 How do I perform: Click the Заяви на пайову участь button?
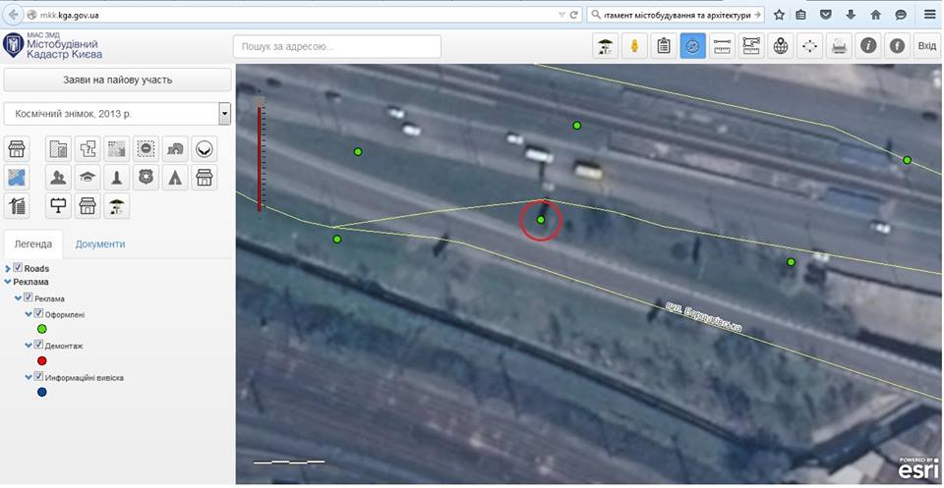click(118, 80)
